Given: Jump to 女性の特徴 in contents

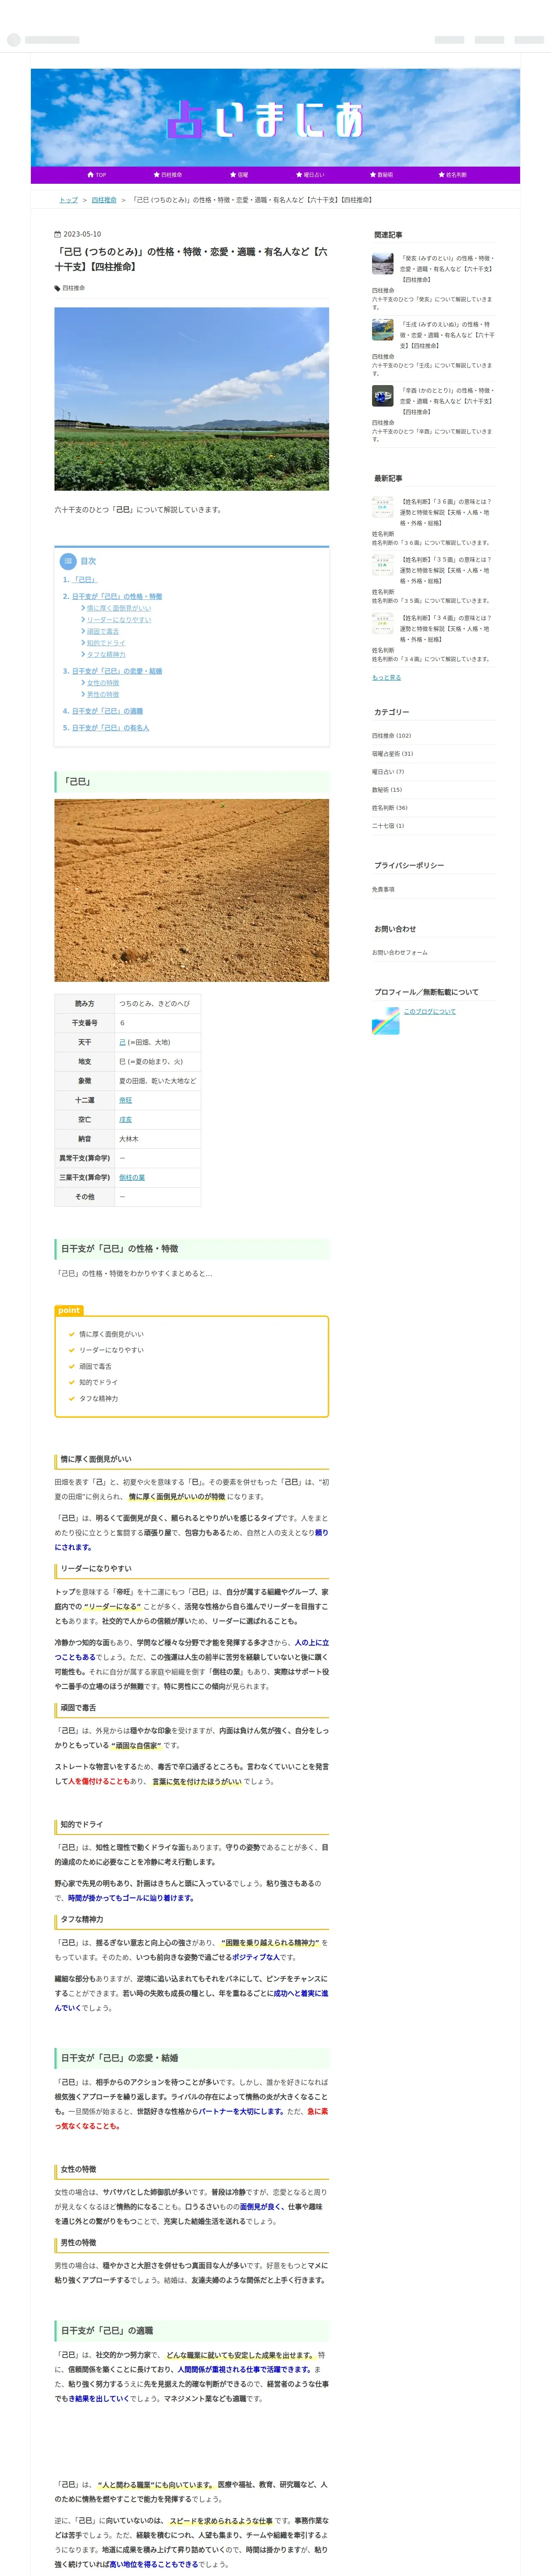Looking at the screenshot, I should 102,683.
